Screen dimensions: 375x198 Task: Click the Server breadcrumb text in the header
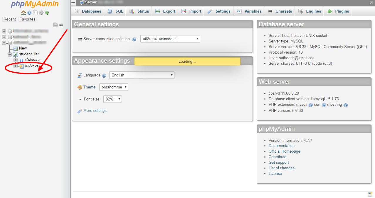pos(91,2)
